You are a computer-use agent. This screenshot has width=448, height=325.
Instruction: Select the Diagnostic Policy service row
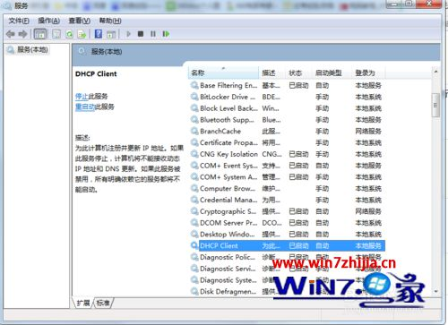click(288, 257)
